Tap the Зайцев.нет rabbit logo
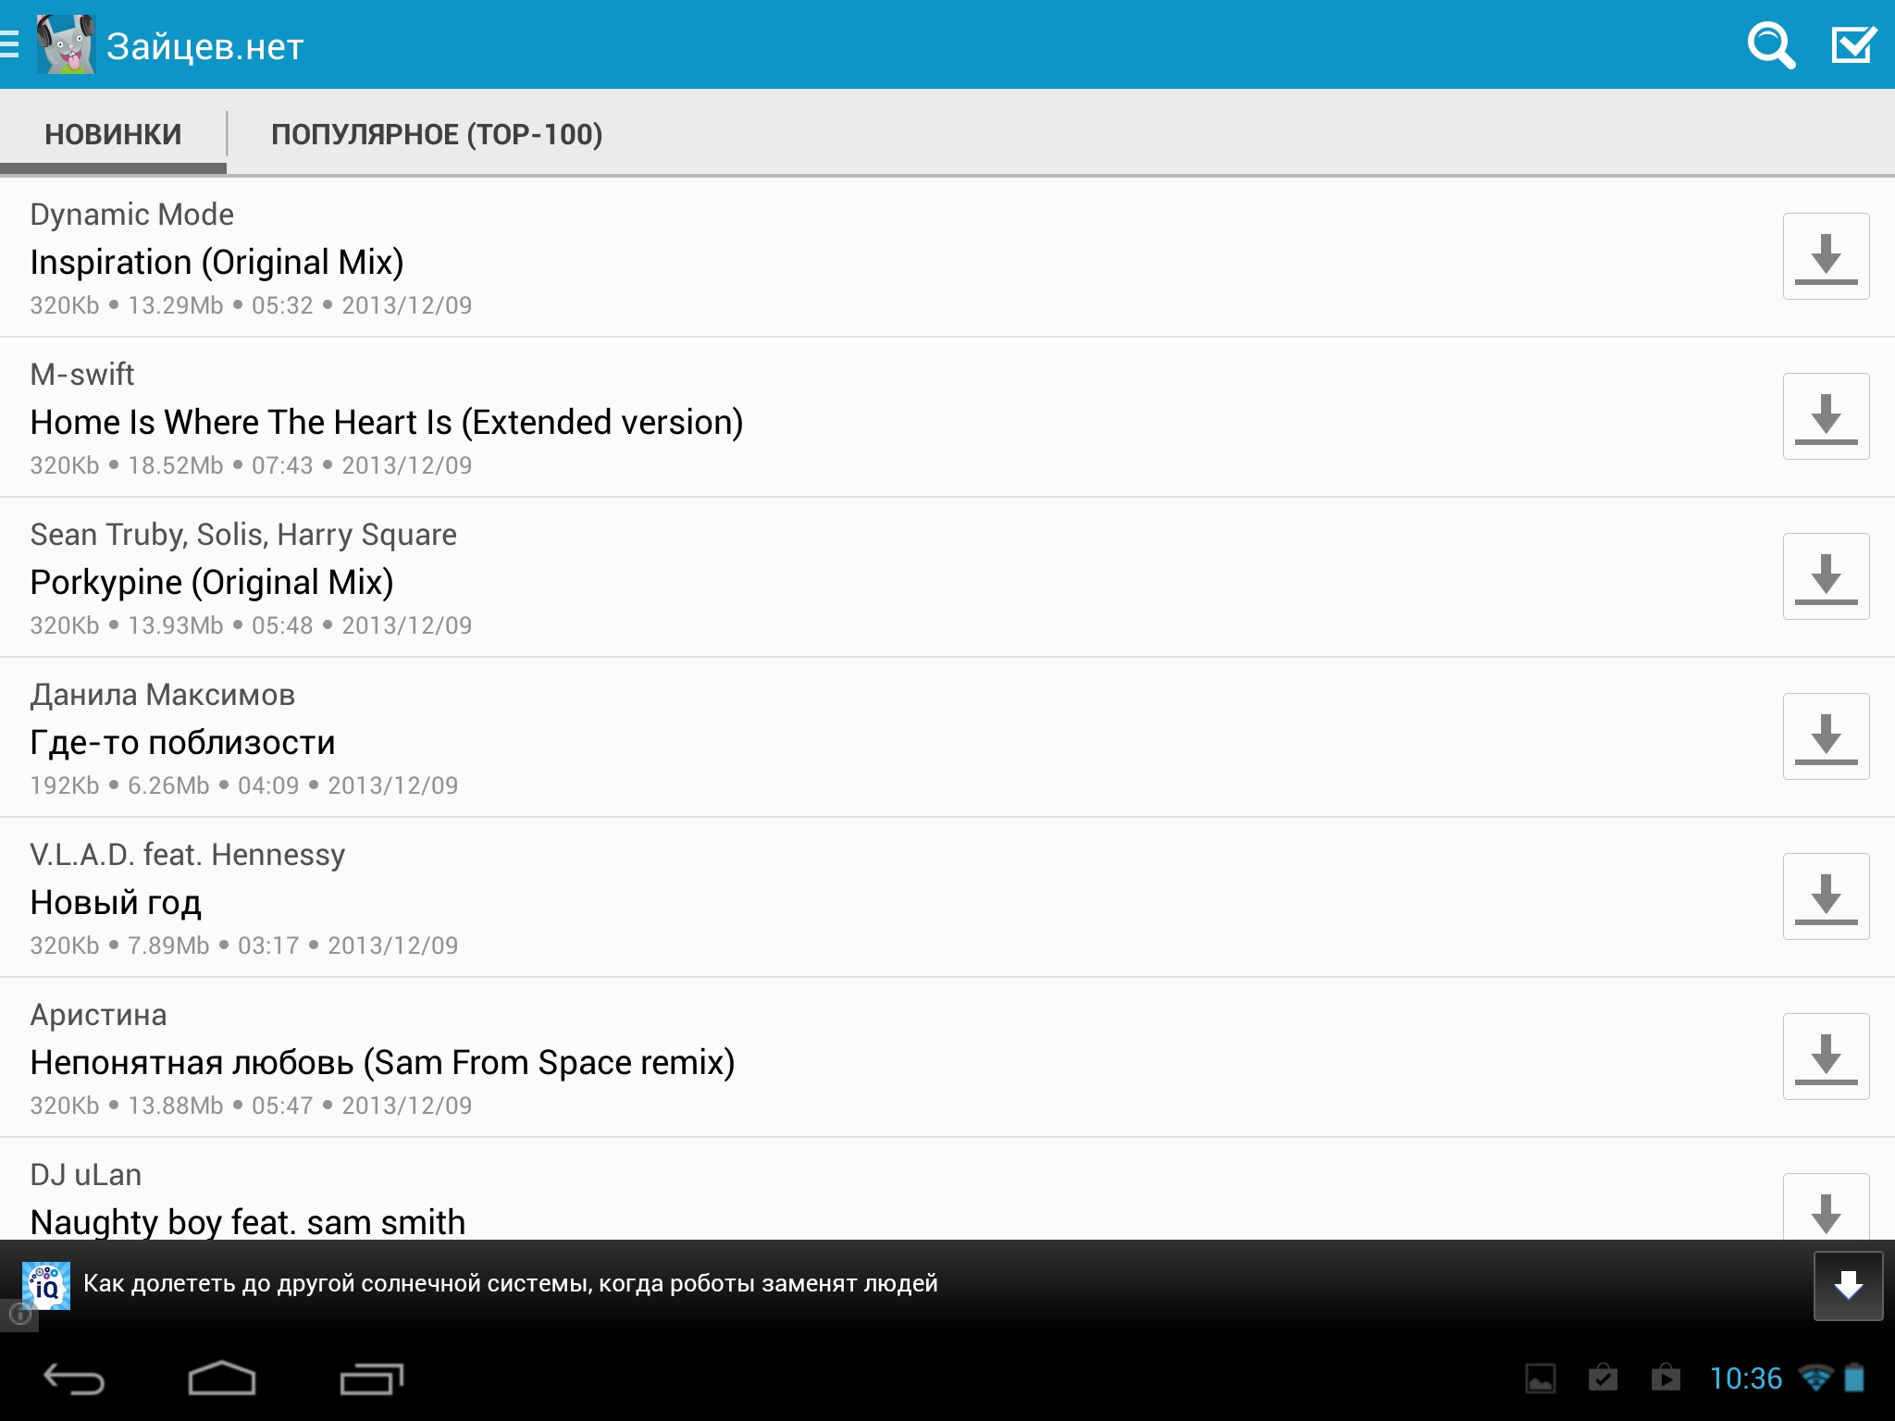The image size is (1895, 1421). (x=65, y=45)
